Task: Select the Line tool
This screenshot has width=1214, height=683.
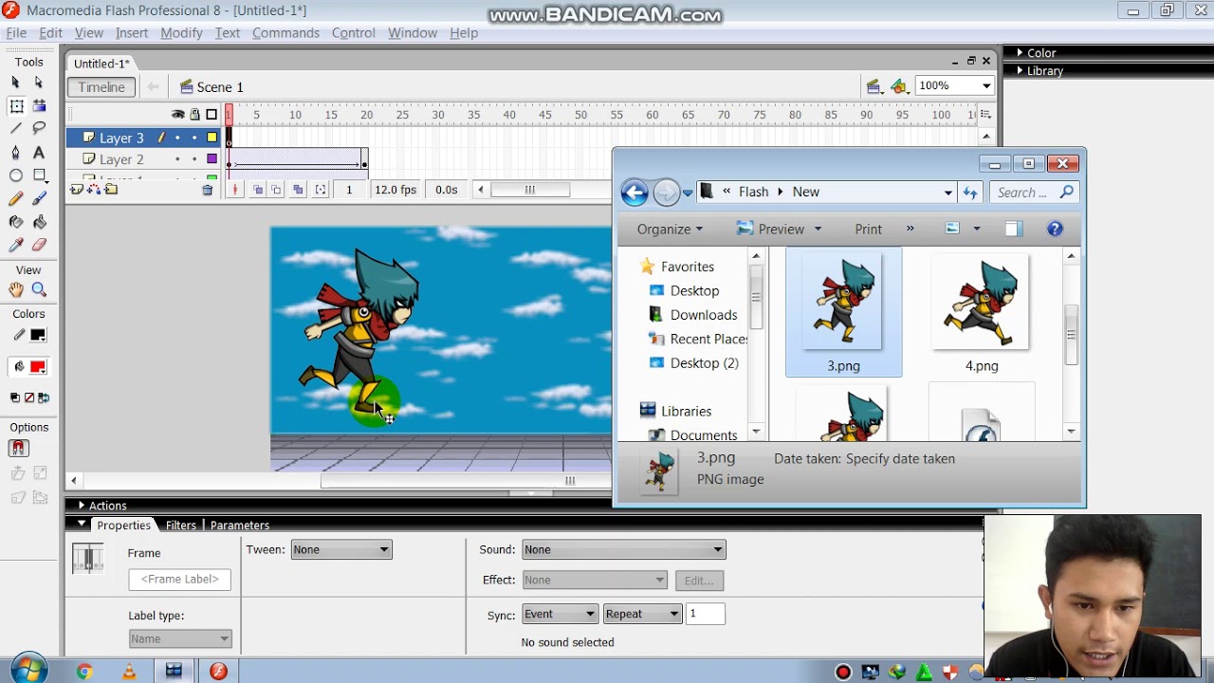Action: (x=16, y=128)
